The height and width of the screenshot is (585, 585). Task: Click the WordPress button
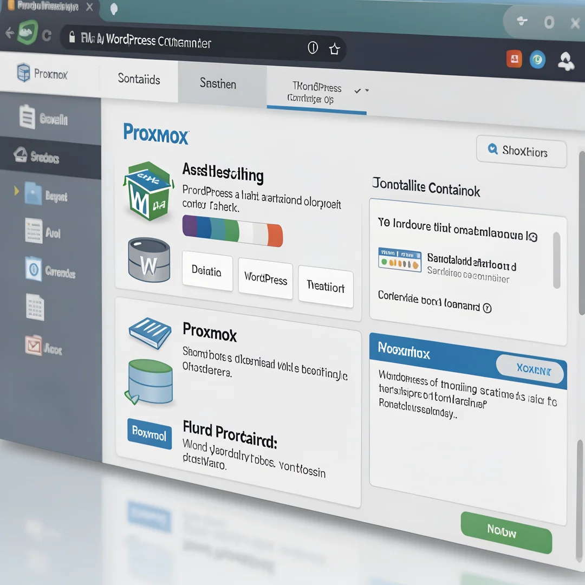pos(265,278)
